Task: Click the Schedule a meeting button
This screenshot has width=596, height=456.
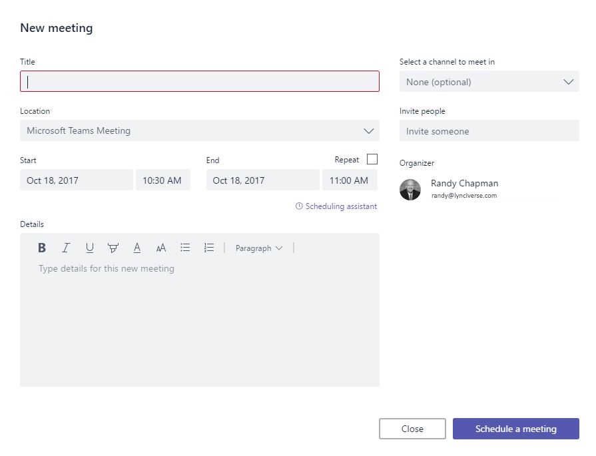Action: [515, 429]
